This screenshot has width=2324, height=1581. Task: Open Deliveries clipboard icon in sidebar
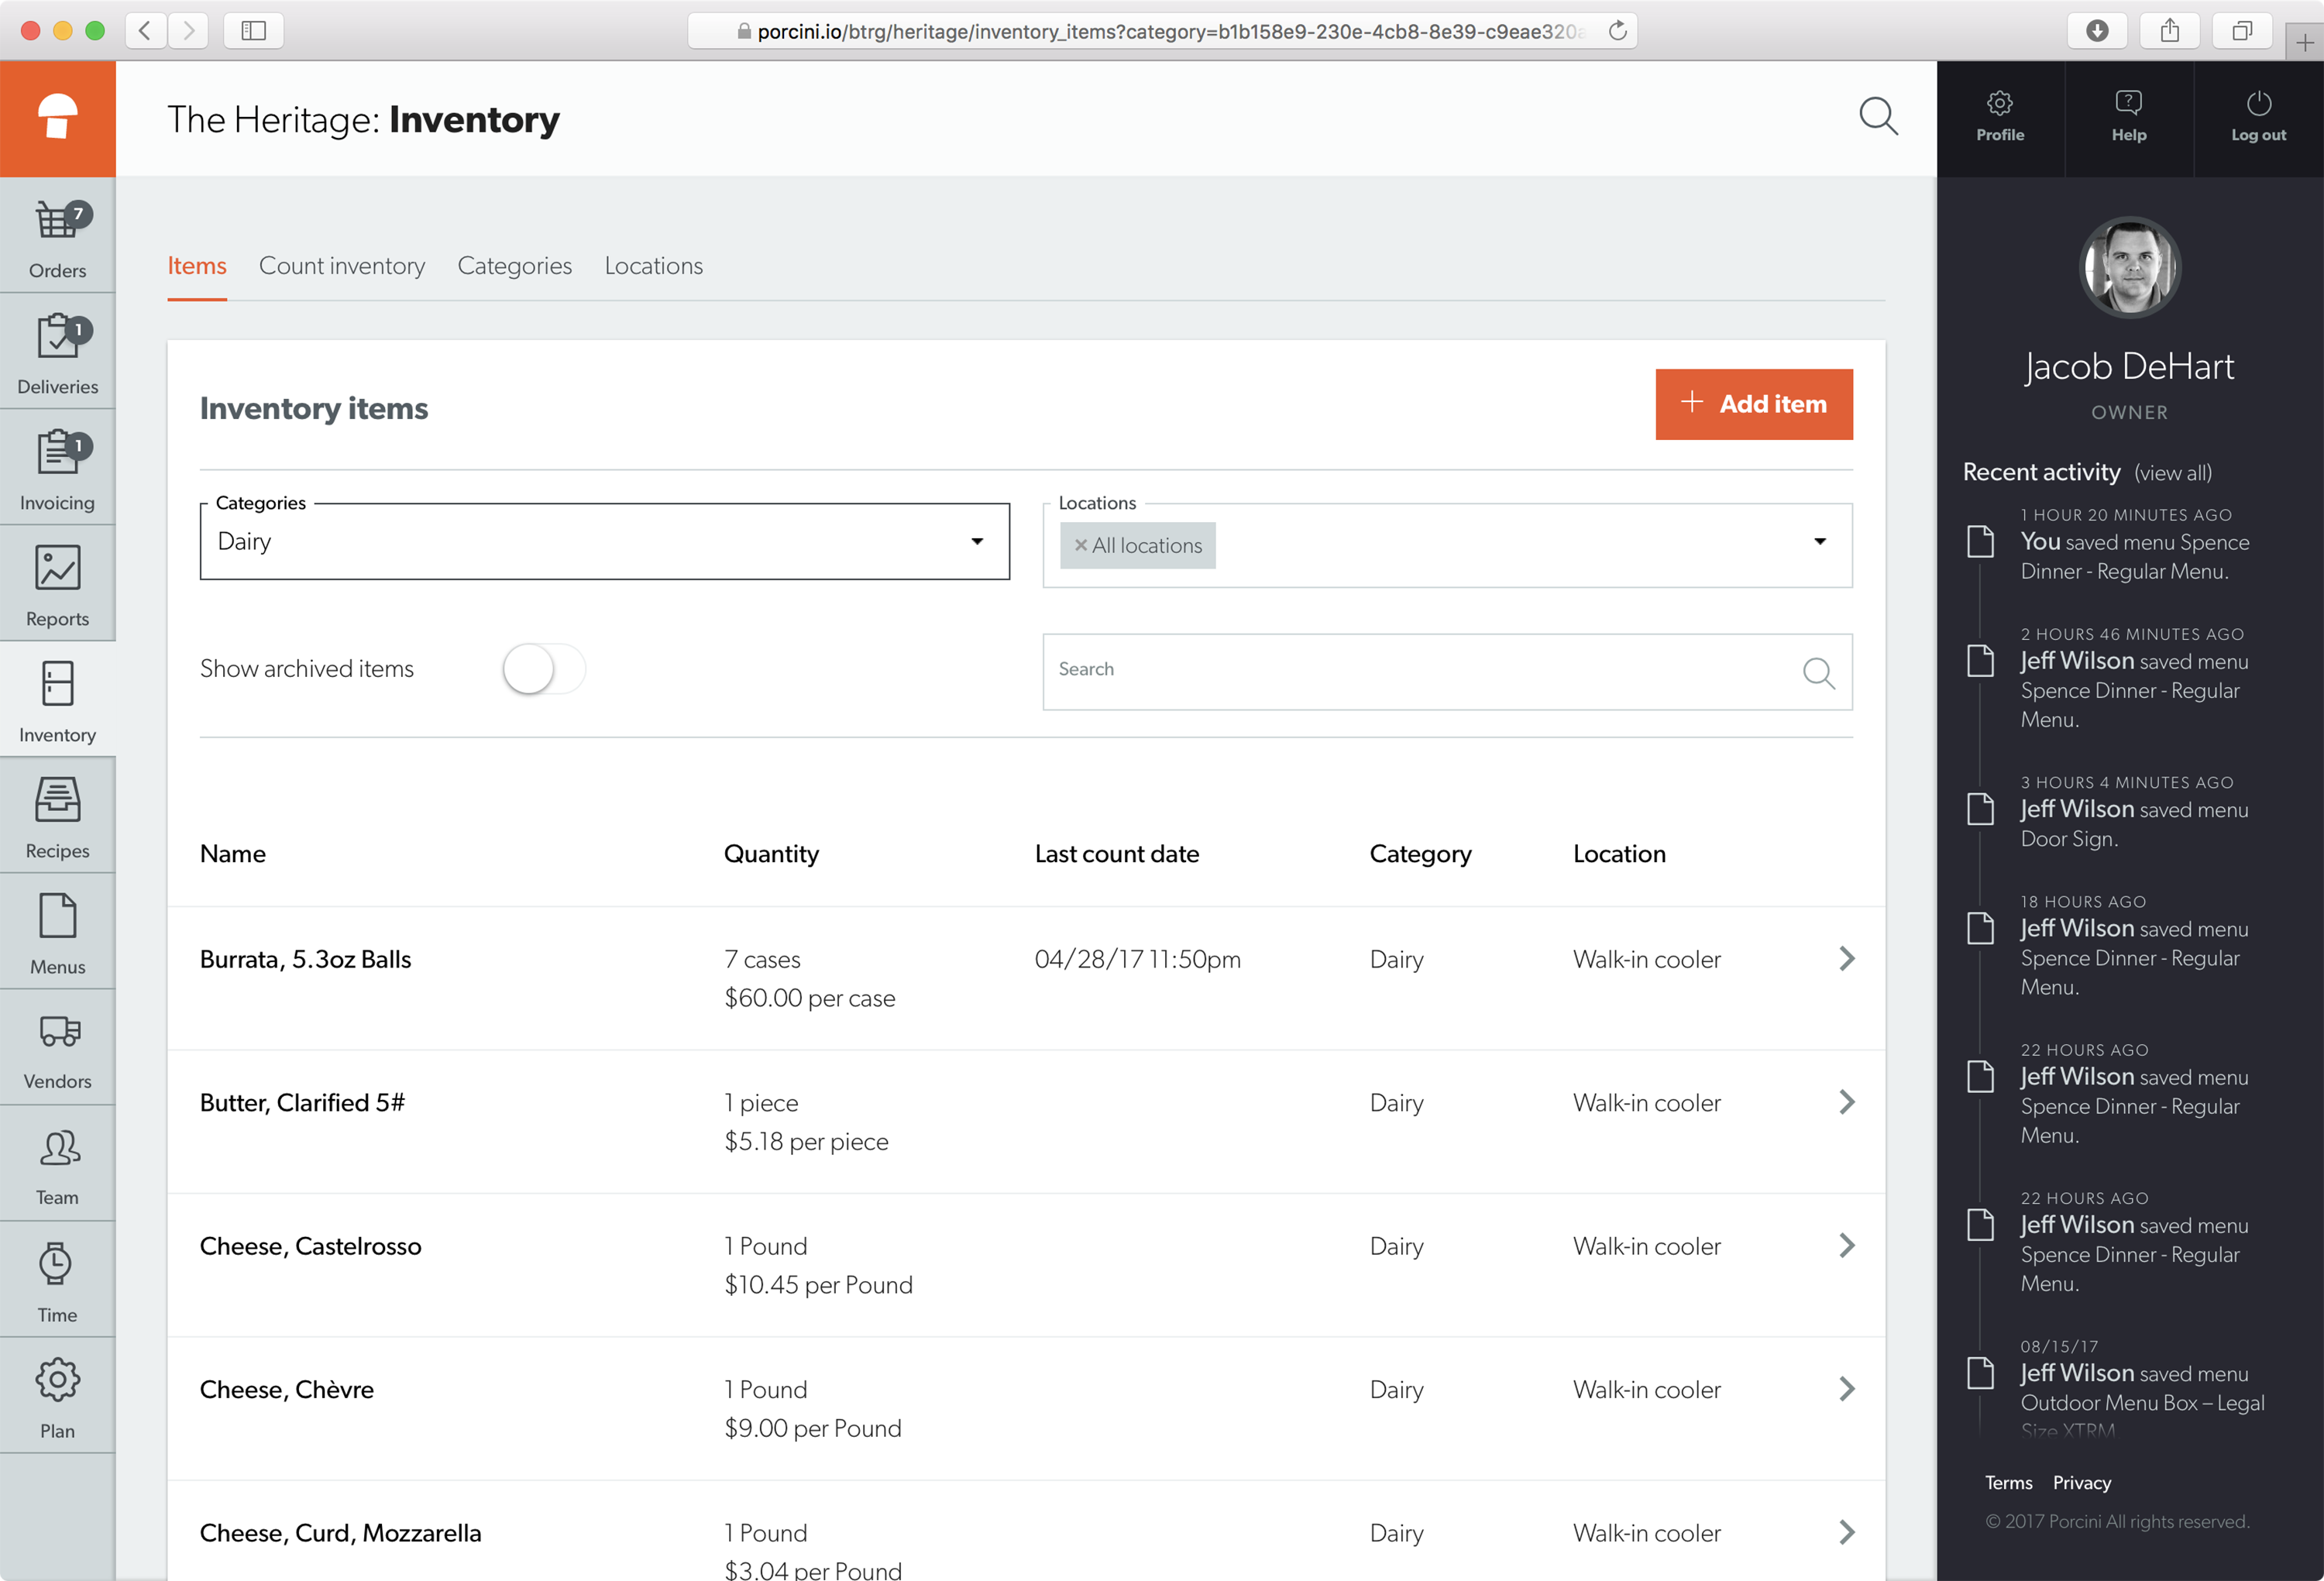coord(57,338)
